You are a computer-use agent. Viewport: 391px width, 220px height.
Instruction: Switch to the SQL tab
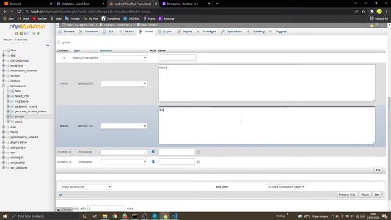109,31
